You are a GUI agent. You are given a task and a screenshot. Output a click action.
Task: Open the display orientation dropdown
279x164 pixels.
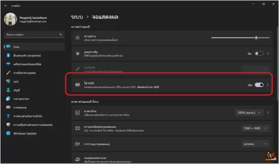pos(255,144)
